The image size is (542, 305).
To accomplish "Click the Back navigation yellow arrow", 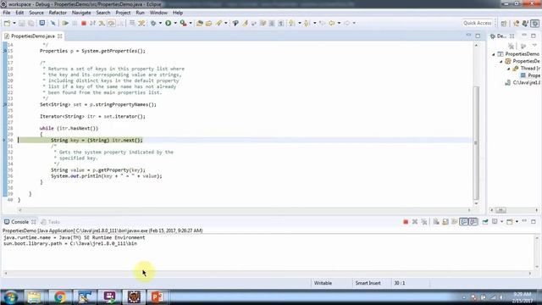I will point(332,23).
